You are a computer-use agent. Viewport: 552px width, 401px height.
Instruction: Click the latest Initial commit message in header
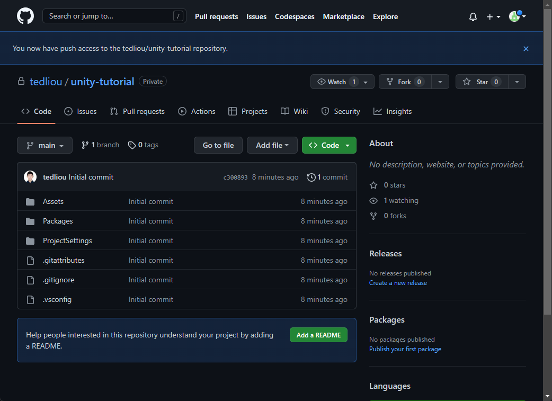coord(91,177)
